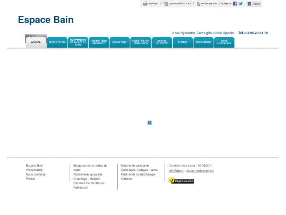Screen dimensions: 286x215
Task: Click the phone number 04 95 23 31 72
Action: point(256,33)
